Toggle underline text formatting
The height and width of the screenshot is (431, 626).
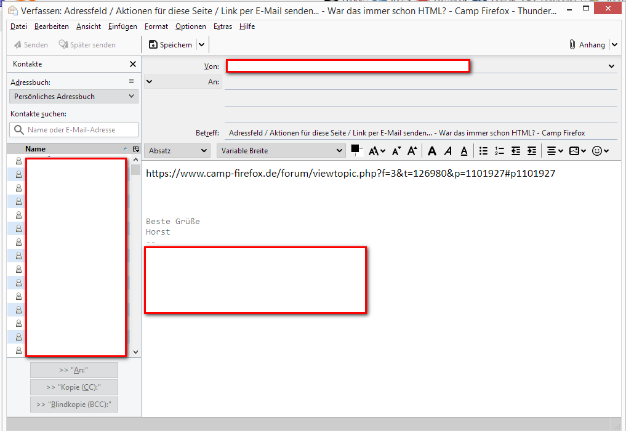464,151
